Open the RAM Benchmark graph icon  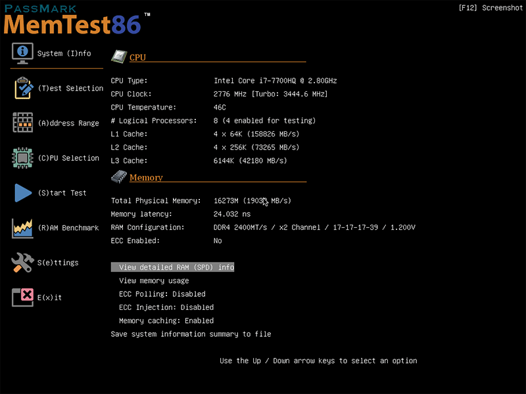tap(22, 228)
